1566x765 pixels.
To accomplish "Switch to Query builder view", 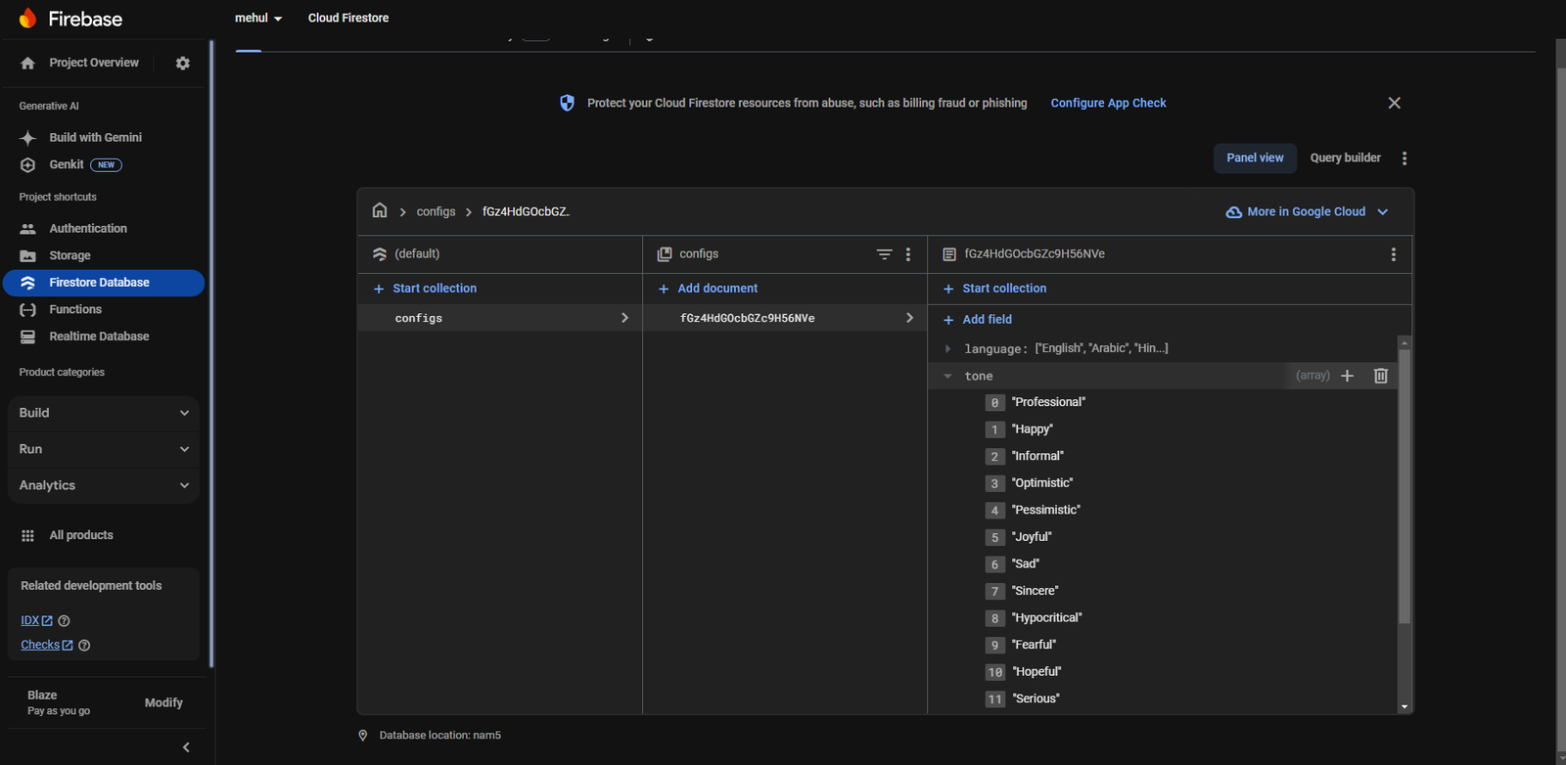I will point(1345,158).
